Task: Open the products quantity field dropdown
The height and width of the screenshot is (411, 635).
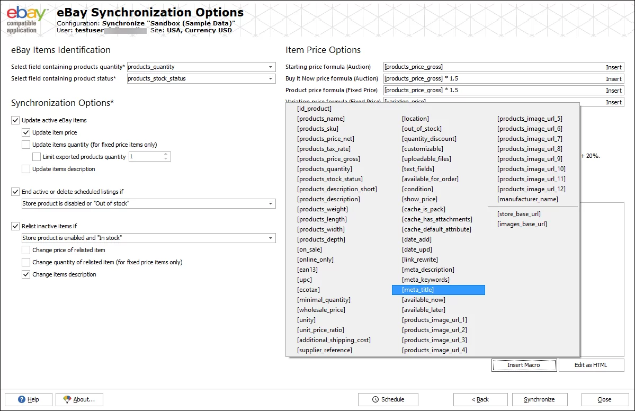Action: [x=271, y=67]
